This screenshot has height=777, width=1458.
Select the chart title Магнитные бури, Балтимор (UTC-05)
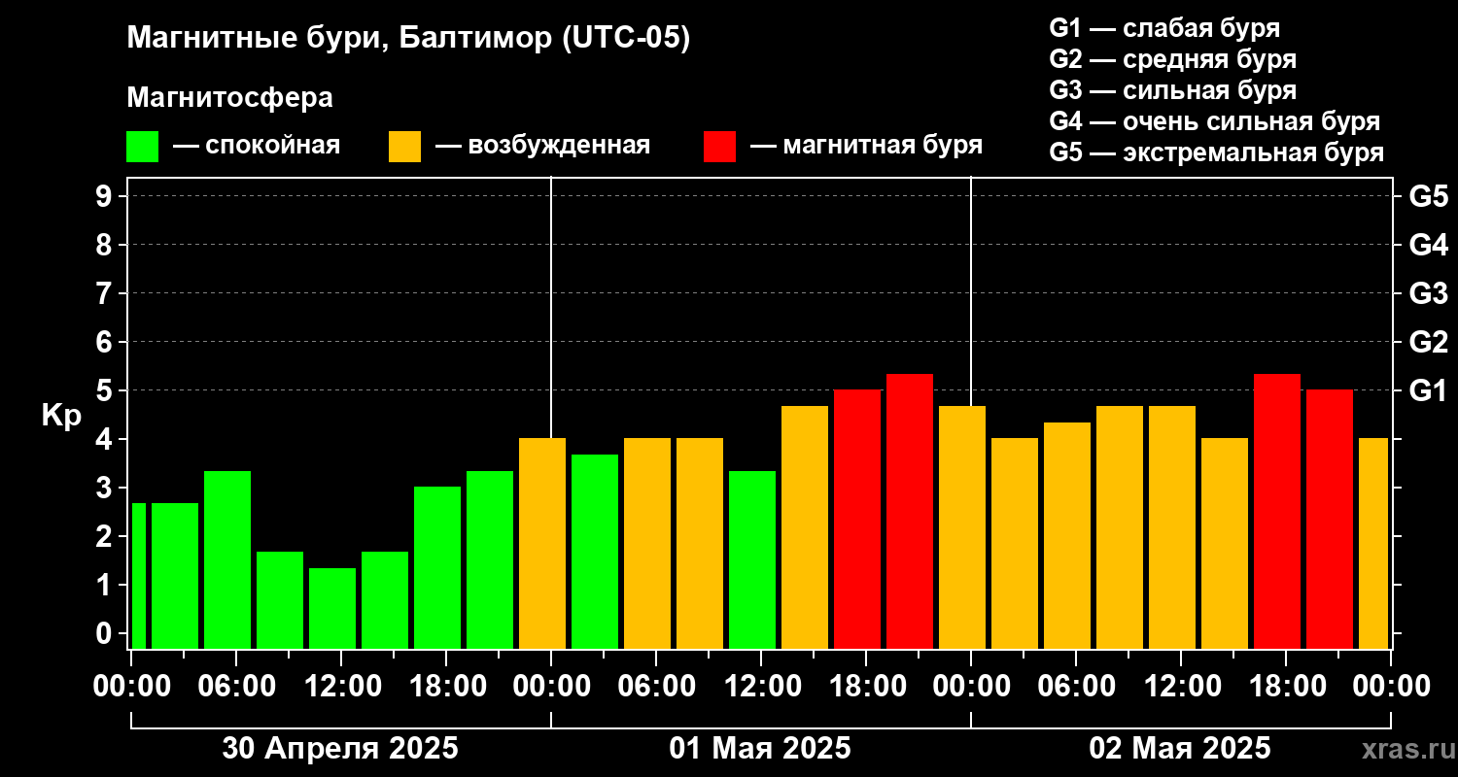pyautogui.click(x=408, y=39)
